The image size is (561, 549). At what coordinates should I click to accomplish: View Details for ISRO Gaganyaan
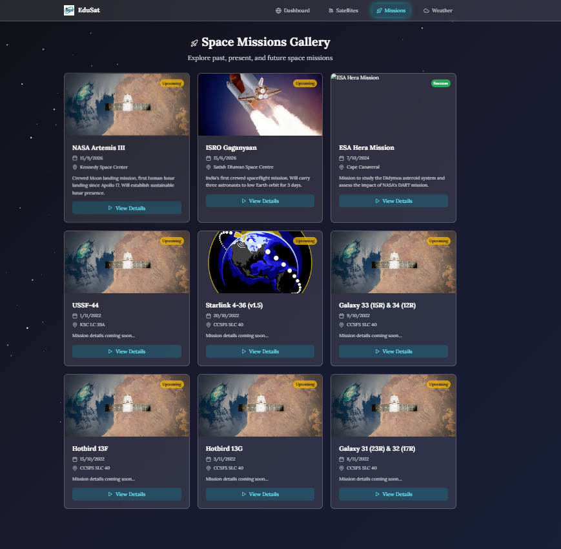260,201
